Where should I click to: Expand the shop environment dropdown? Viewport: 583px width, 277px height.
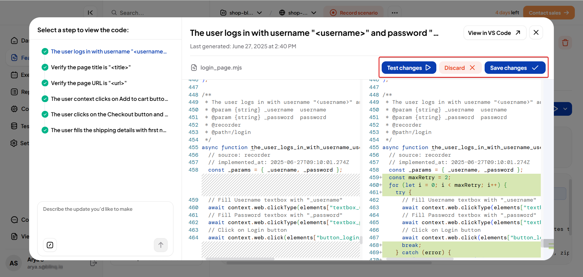coord(298,13)
